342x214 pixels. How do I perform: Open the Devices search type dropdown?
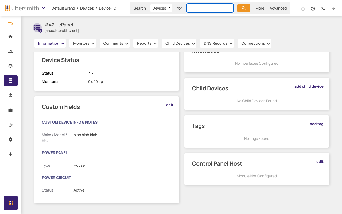tap(161, 8)
